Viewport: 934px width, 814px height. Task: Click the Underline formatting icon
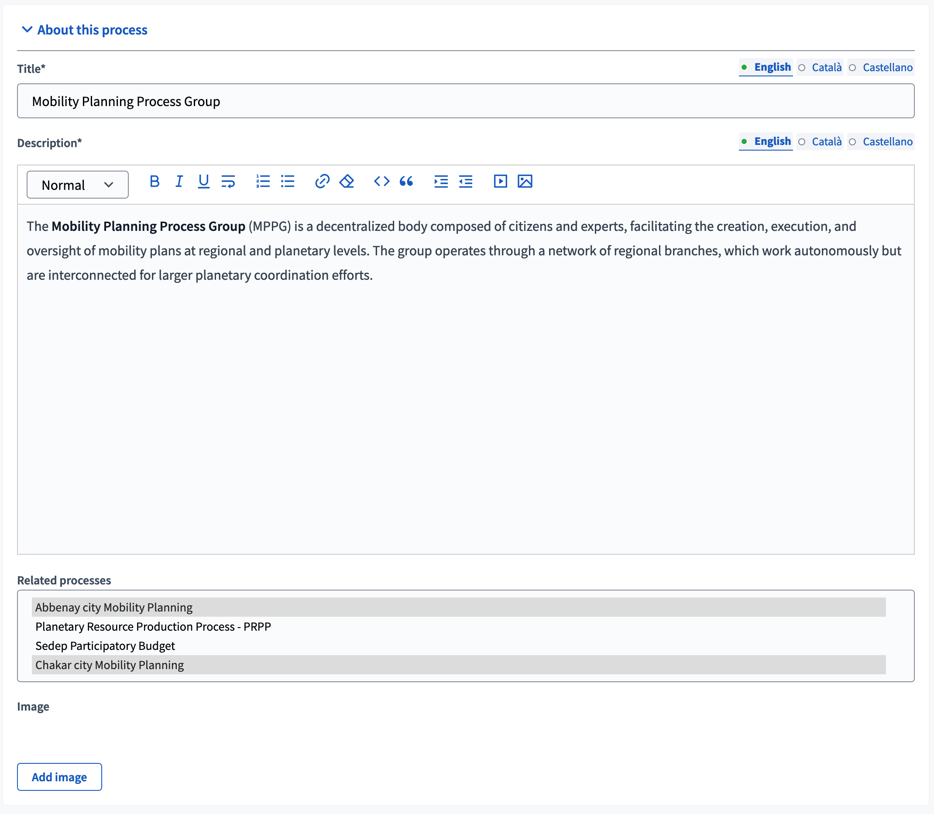tap(203, 182)
